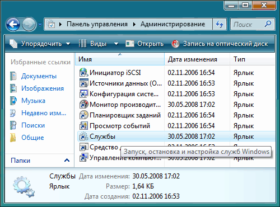Click the Изображения sidebar icon
Image resolution: width=280 pixels, height=207 pixels.
13,88
